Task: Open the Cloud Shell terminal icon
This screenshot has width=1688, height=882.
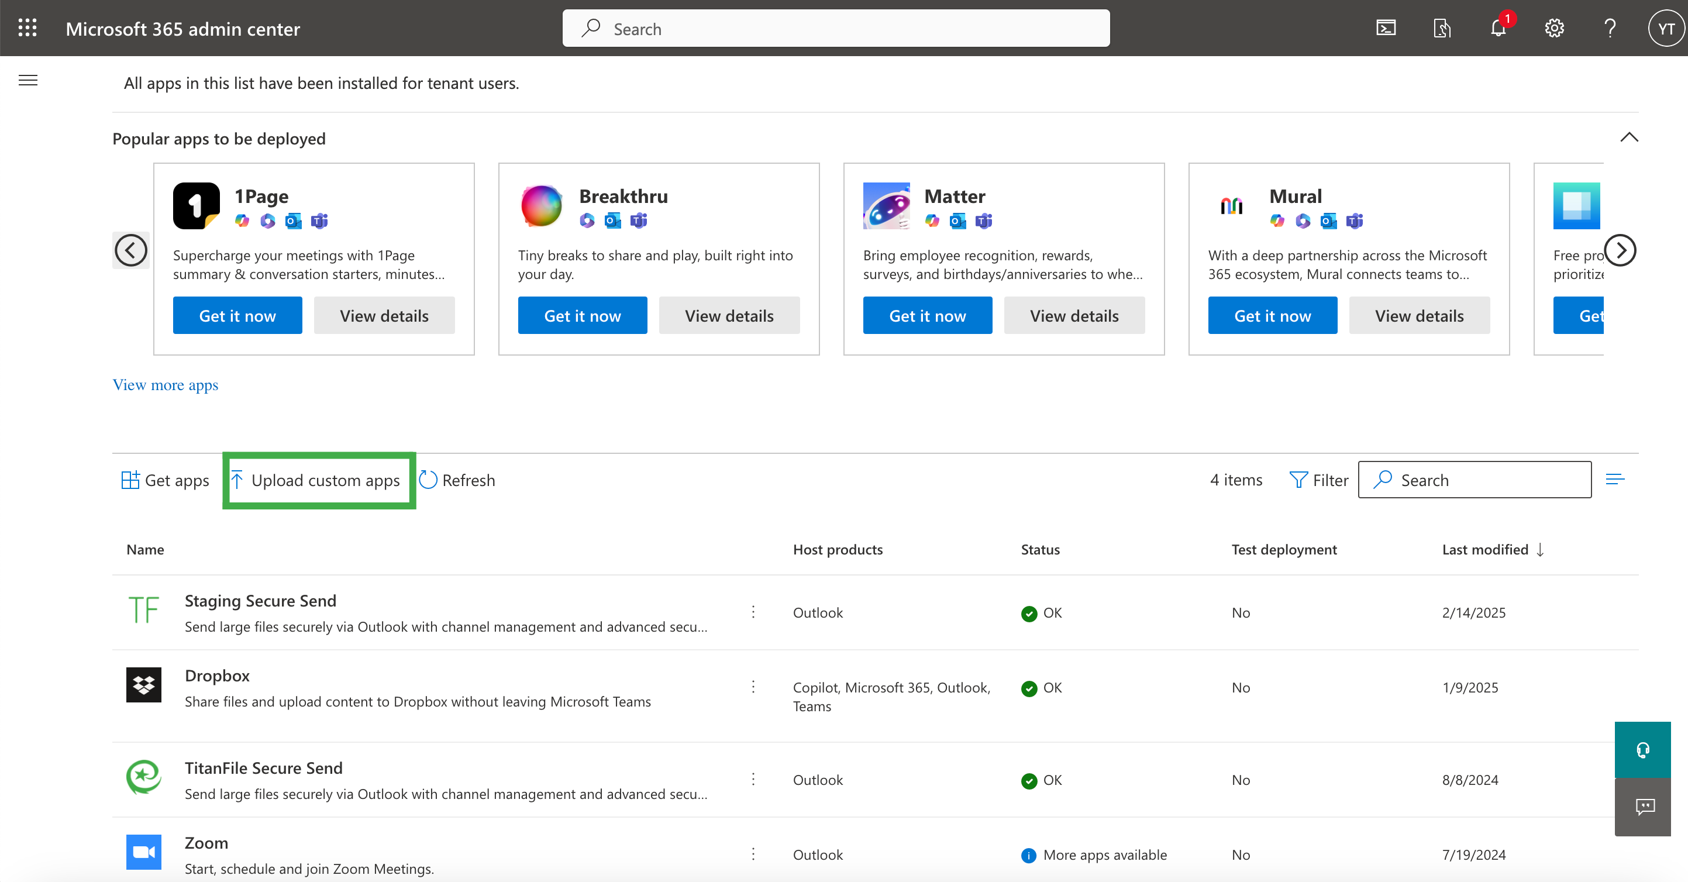Action: 1385,28
